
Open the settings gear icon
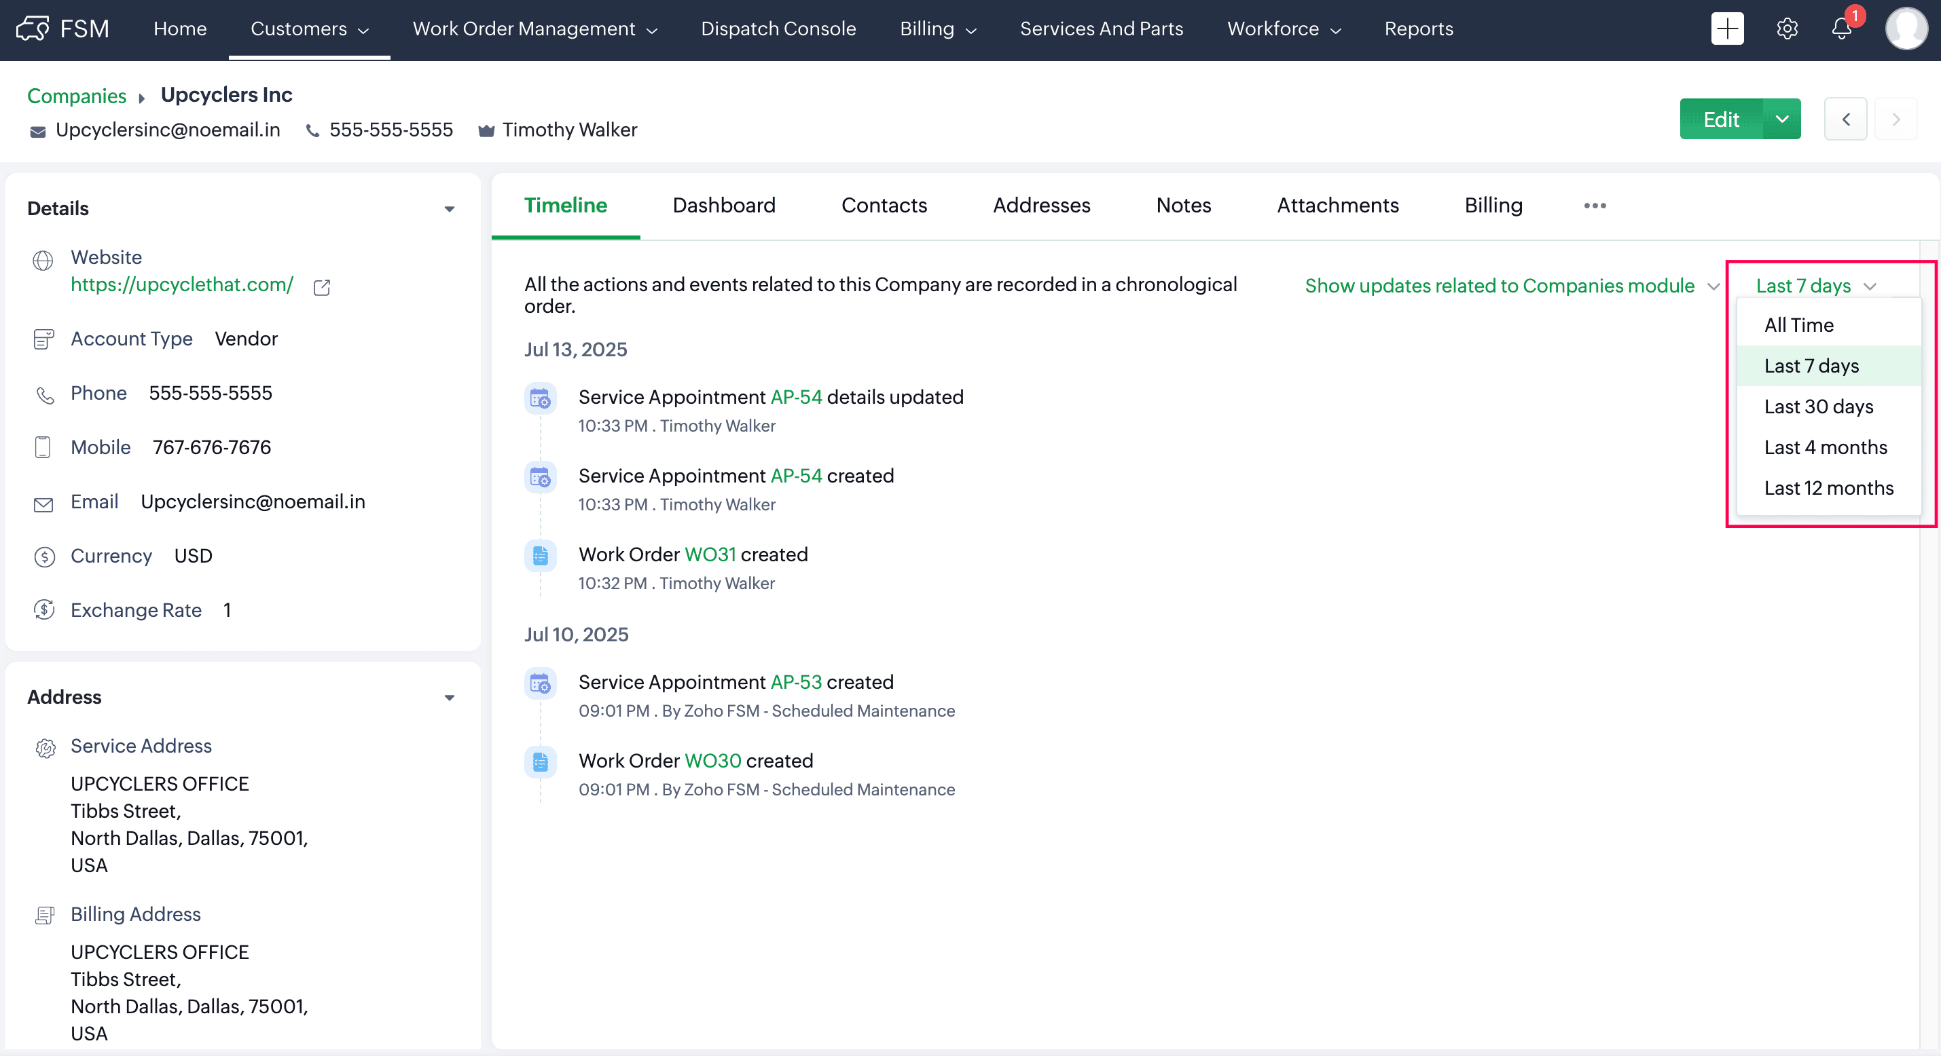[x=1787, y=29]
